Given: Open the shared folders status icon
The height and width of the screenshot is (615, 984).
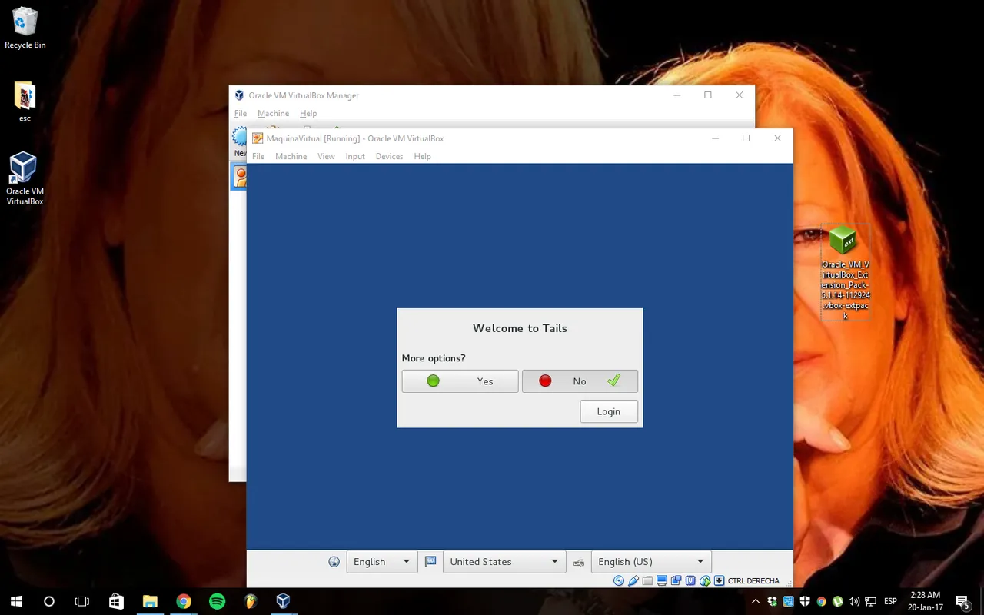Looking at the screenshot, I should 647,580.
